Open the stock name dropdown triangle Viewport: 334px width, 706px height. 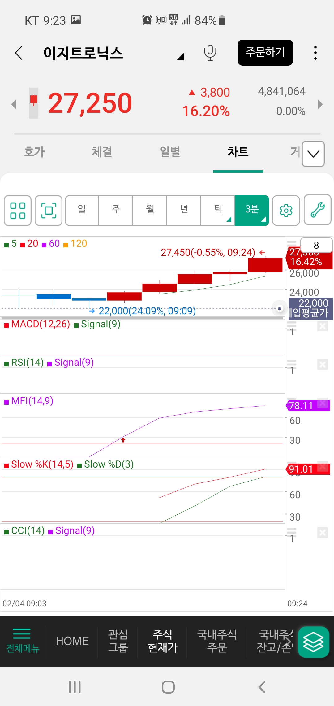(180, 57)
